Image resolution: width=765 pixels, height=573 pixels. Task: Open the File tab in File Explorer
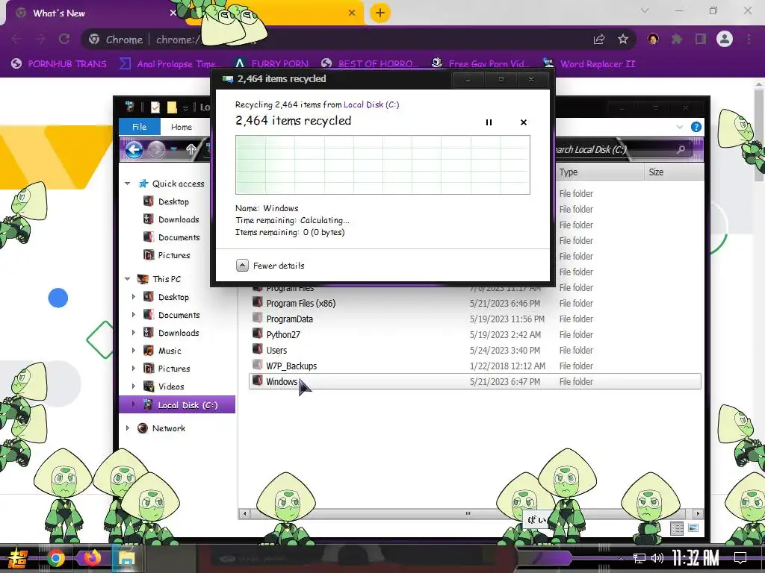click(139, 127)
